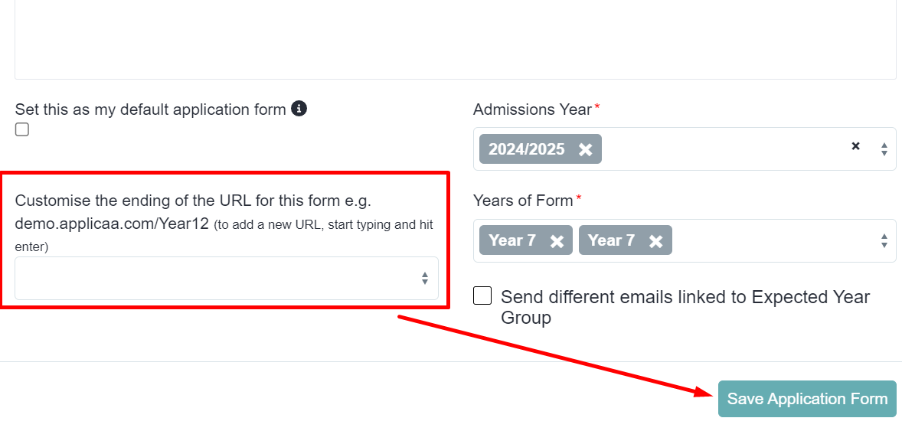Select the 2024/2025 admissions year tag label
Screen dimensions: 902x431
[526, 149]
